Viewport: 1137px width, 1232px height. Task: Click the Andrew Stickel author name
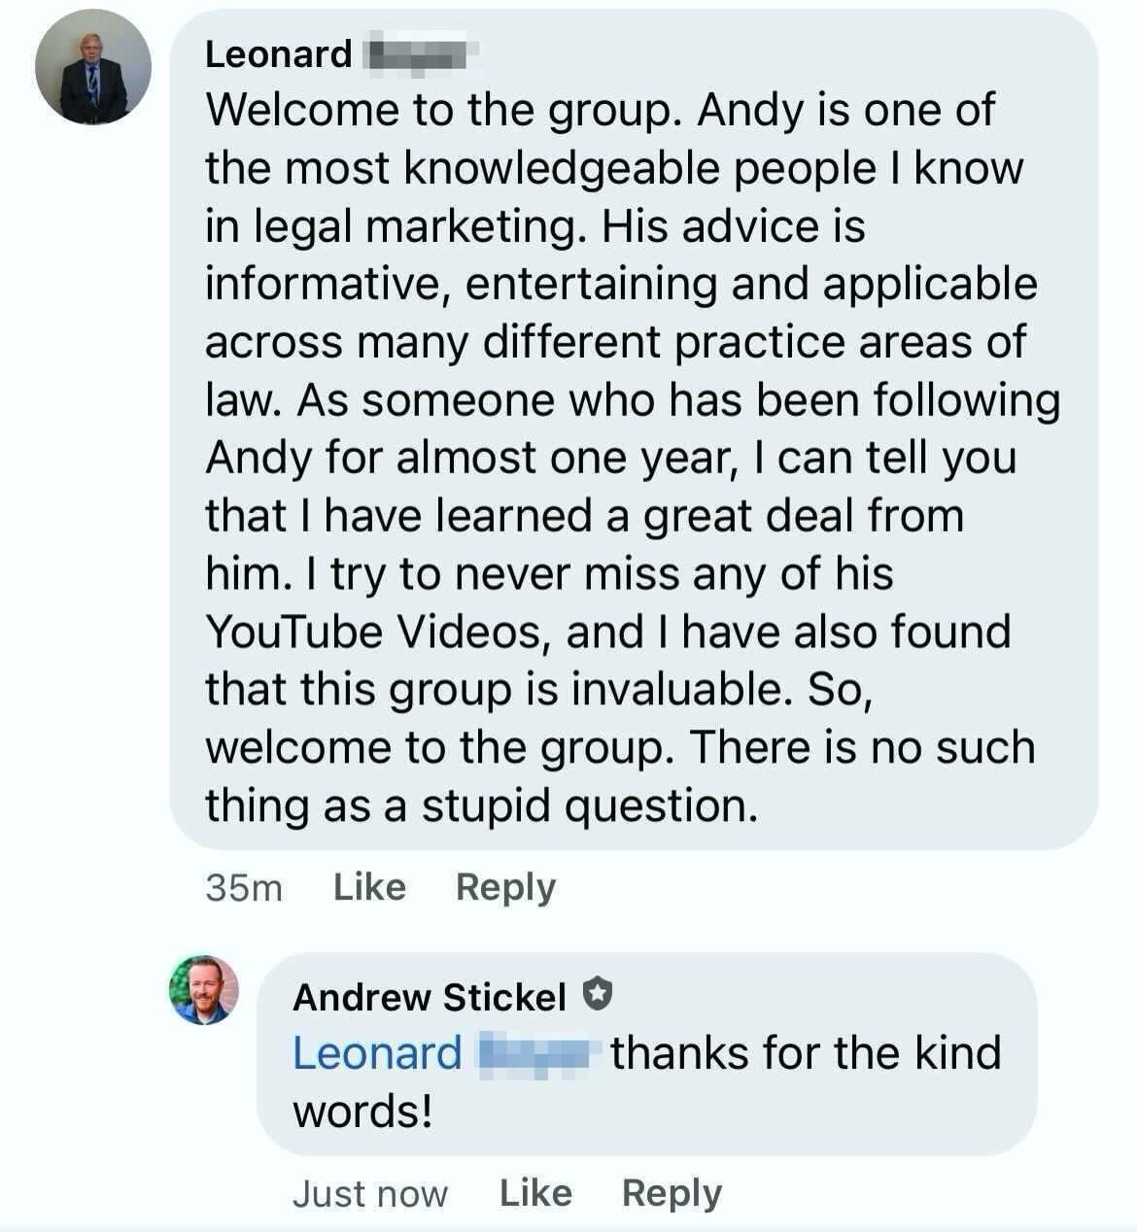click(x=429, y=997)
